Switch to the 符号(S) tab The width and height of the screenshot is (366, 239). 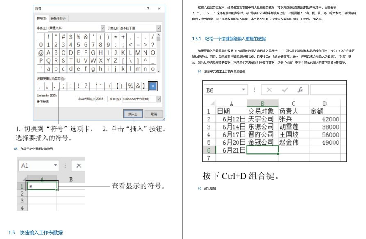point(42,18)
